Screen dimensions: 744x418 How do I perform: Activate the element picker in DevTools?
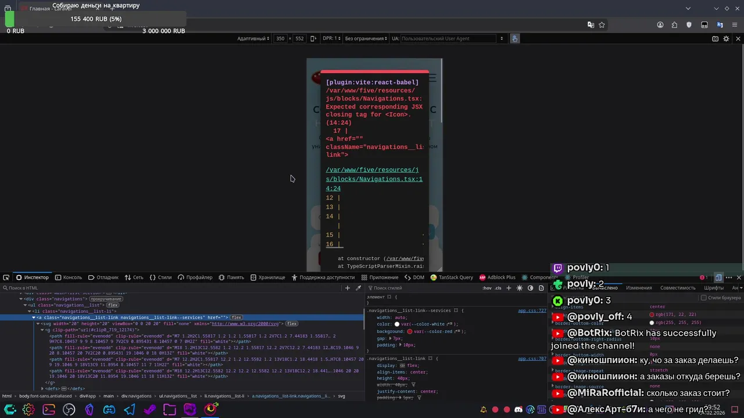(x=6, y=278)
